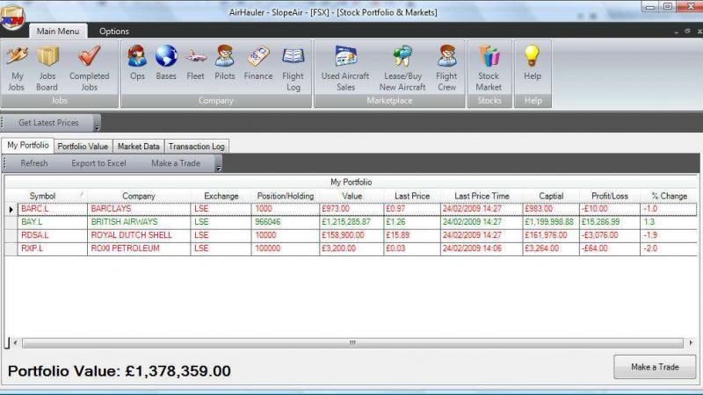This screenshot has height=395, width=703.
Task: Sort by the Exchange column header
Action: (221, 196)
